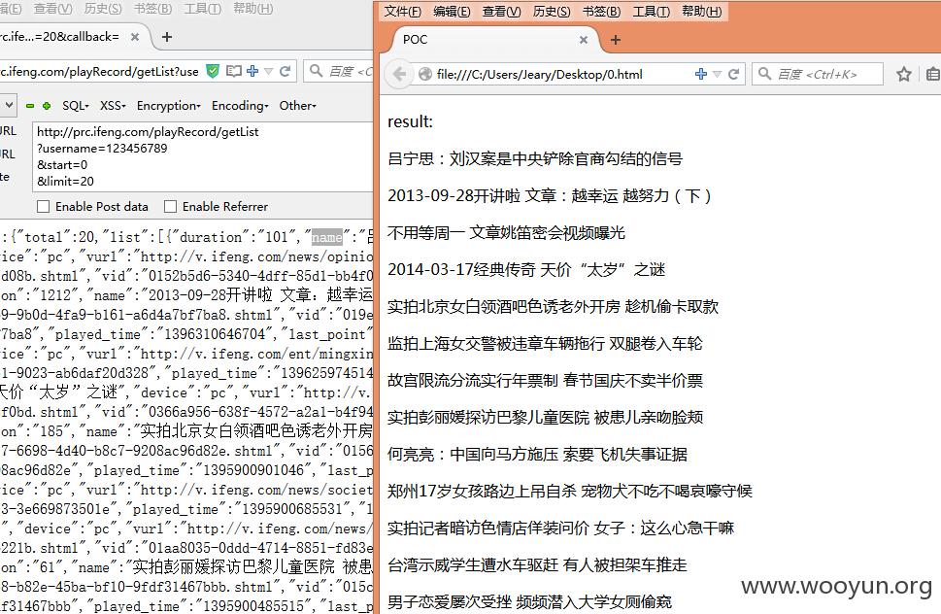
Task: Open 编辑(E) menu in POC window
Action: pyautogui.click(x=452, y=12)
